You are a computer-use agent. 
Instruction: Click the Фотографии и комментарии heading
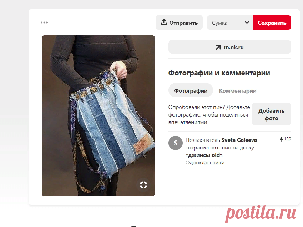(219, 73)
